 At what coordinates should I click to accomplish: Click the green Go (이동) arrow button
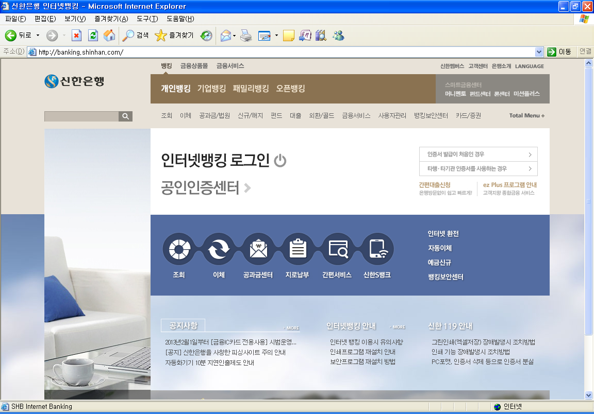click(x=552, y=52)
